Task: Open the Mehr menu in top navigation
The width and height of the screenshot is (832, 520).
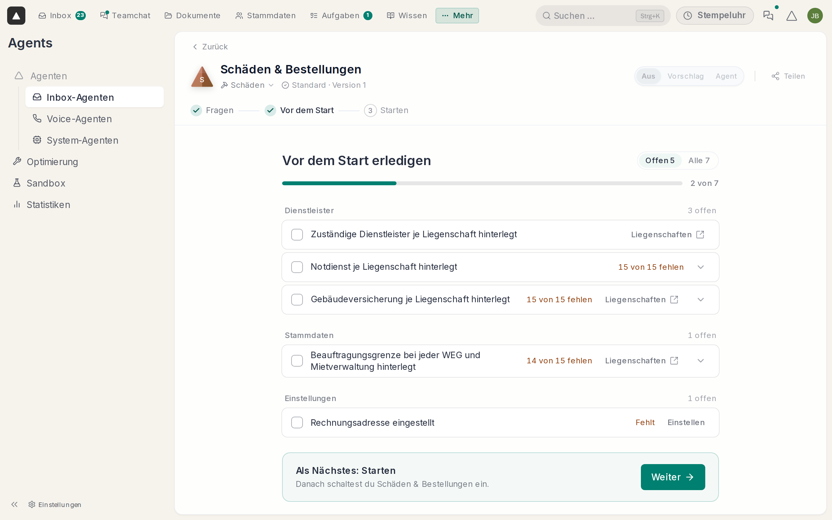Action: [457, 16]
